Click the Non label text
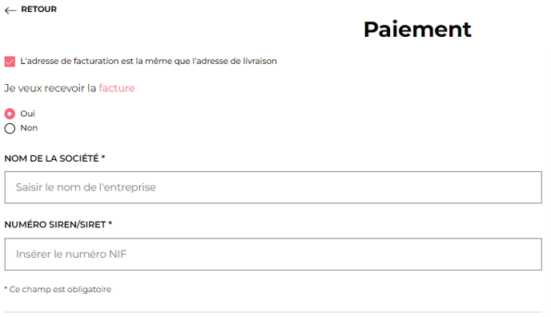Screen dimensions: 551x317 (x=29, y=128)
